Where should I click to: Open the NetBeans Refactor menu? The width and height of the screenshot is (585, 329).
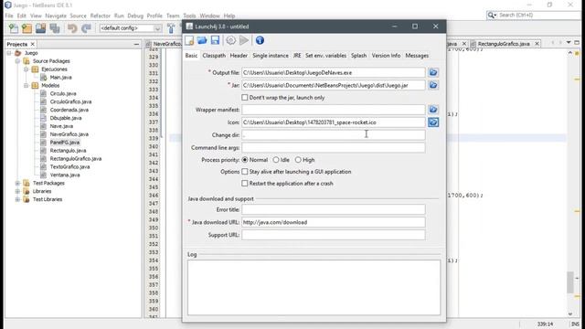(101, 16)
